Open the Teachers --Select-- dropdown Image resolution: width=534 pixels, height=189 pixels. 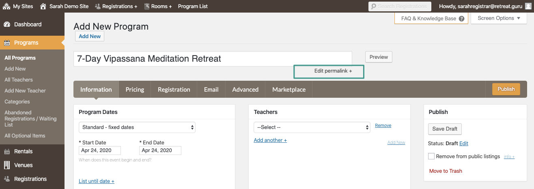pyautogui.click(x=312, y=127)
